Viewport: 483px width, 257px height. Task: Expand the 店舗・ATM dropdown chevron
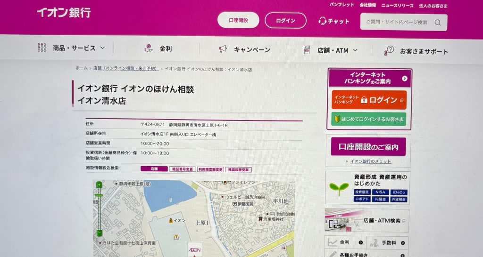[x=355, y=50]
